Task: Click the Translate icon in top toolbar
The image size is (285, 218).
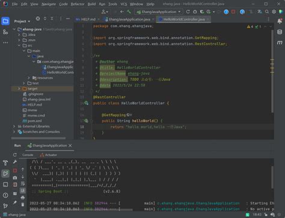Action: point(260,12)
